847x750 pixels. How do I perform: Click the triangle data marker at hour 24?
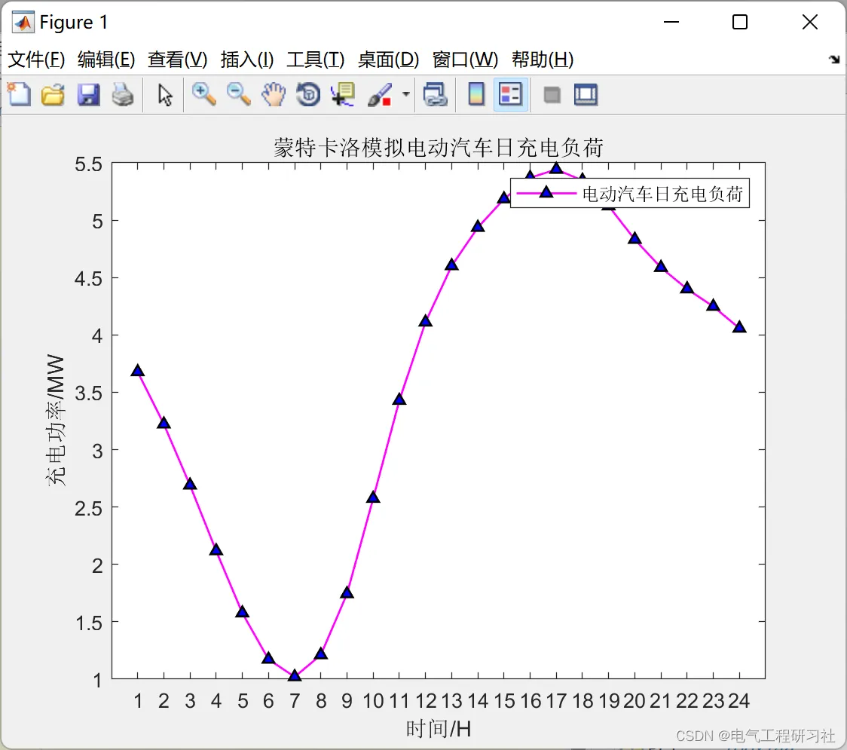[739, 326]
